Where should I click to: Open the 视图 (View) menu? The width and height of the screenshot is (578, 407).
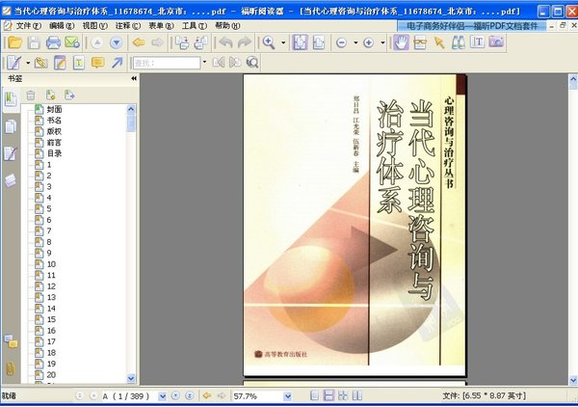[94, 26]
